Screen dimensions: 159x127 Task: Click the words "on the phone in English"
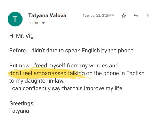point(115,73)
